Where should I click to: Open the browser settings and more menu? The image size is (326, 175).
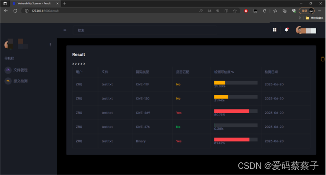[319, 11]
